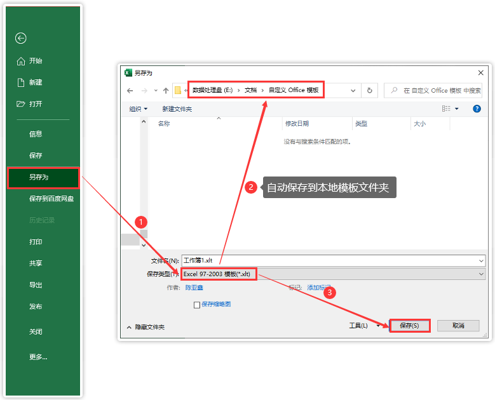The width and height of the screenshot is (495, 400).
Task: Sort by 大小 column header
Action: [419, 124]
